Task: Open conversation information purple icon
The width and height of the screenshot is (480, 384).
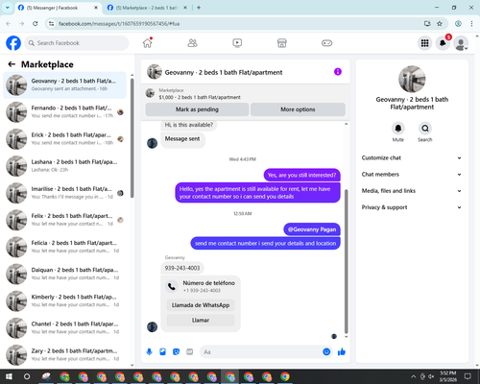Action: click(338, 72)
